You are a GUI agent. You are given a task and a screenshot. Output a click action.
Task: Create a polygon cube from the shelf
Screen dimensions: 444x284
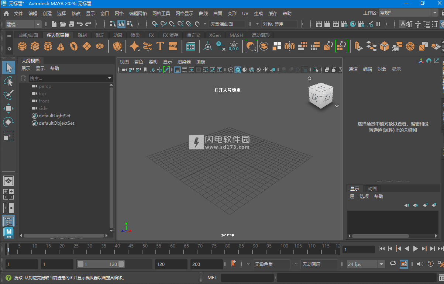click(x=35, y=46)
